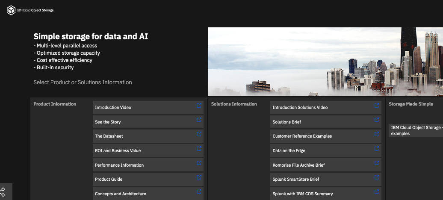Viewport: 443px width, 200px height.
Task: Click the IBM Cloud Object Storage header text
Action: click(35, 10)
